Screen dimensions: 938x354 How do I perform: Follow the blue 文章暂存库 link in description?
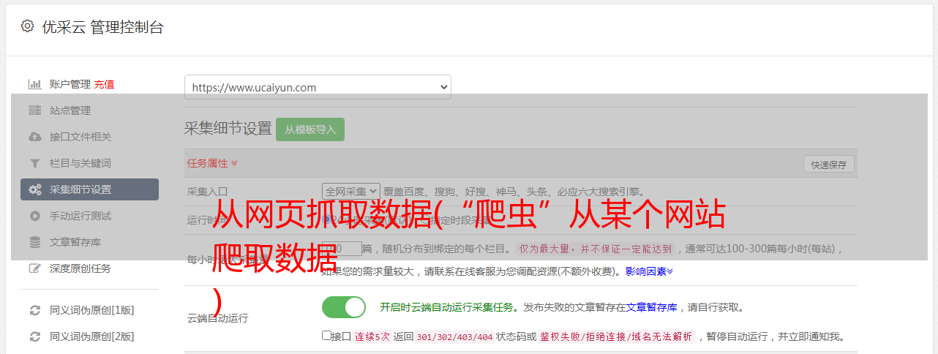click(651, 307)
